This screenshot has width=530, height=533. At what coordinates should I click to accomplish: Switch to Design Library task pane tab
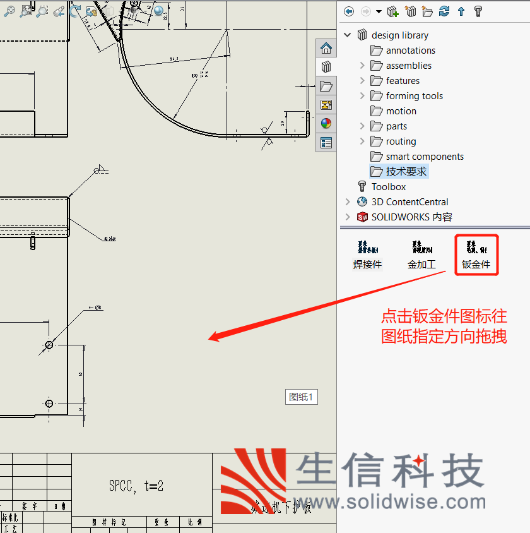326,67
